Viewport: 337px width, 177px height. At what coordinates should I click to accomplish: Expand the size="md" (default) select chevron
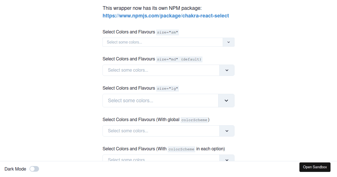227,70
